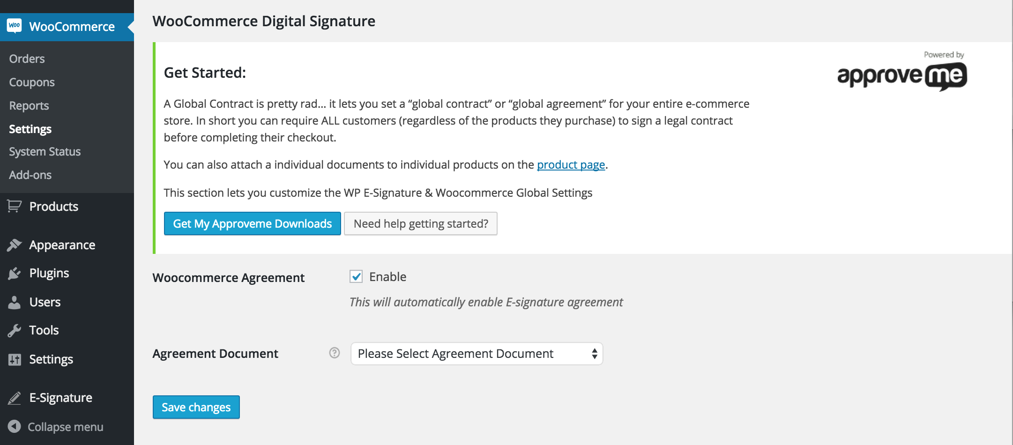Click the Tools wrench icon
The height and width of the screenshot is (445, 1013).
point(15,330)
